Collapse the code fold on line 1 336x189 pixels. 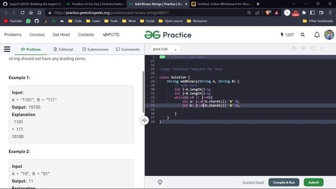tap(156, 57)
